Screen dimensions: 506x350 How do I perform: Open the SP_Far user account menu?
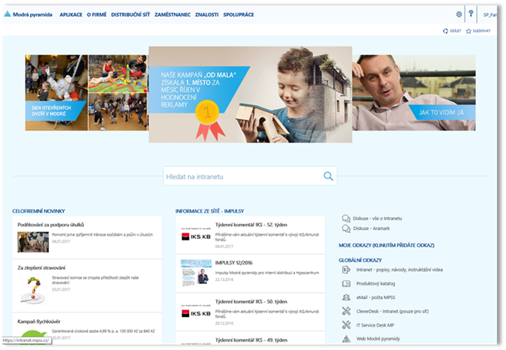click(490, 14)
